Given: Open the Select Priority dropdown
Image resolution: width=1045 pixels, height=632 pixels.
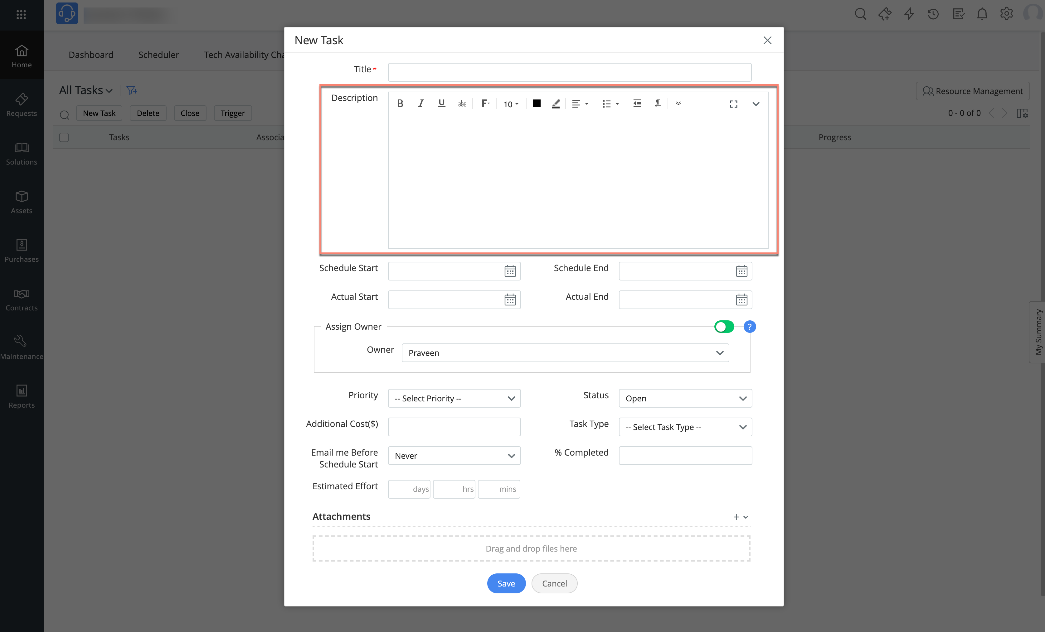Looking at the screenshot, I should click(454, 398).
